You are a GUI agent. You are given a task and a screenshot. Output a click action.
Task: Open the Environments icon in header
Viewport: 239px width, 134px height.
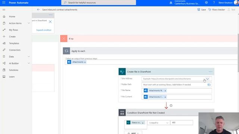pyautogui.click(x=171, y=3)
